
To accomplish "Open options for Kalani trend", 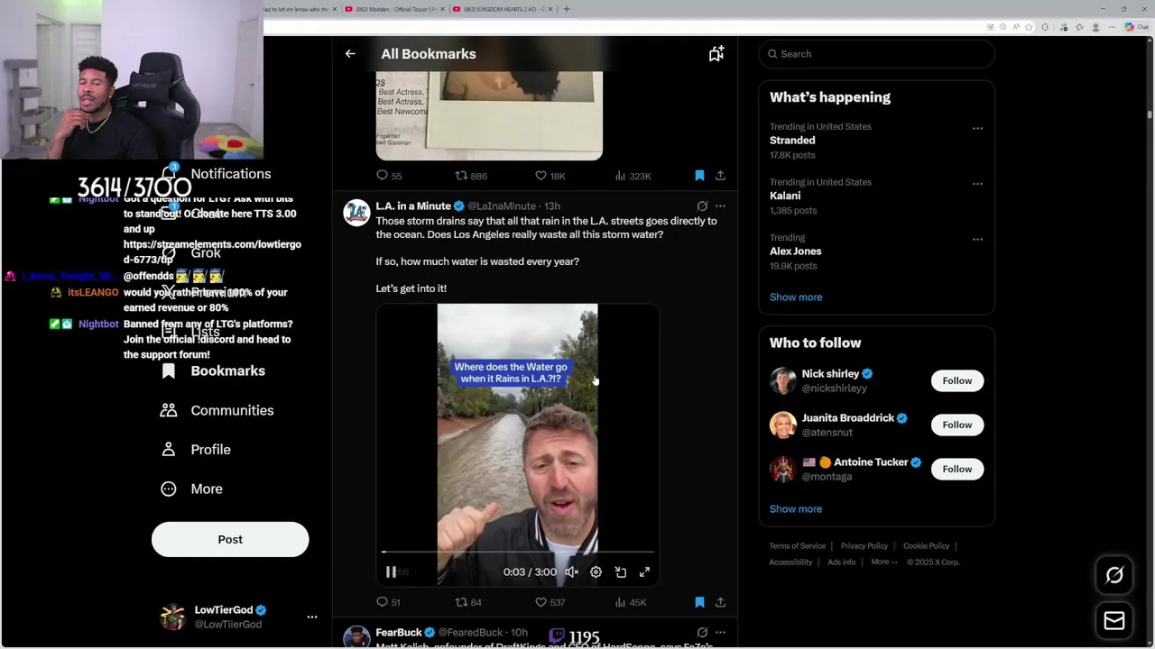I will 977,184.
